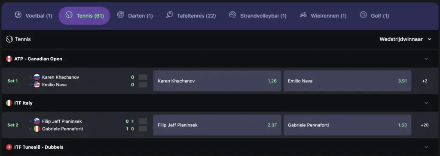440x156 pixels.
Task: Click the golf ball icon
Action: click(x=364, y=15)
